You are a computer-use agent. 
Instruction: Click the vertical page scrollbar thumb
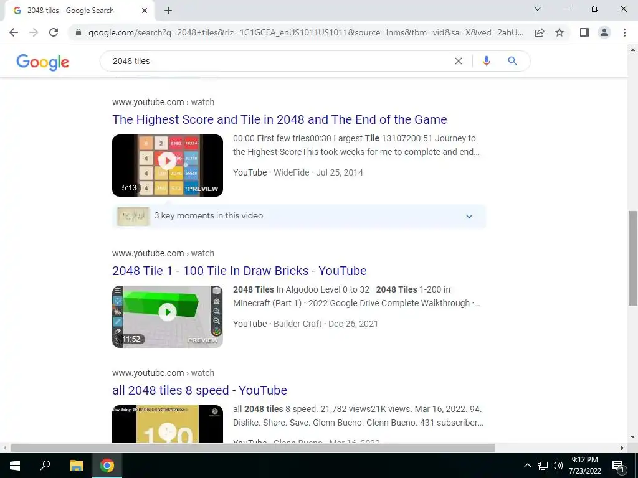[632, 258]
